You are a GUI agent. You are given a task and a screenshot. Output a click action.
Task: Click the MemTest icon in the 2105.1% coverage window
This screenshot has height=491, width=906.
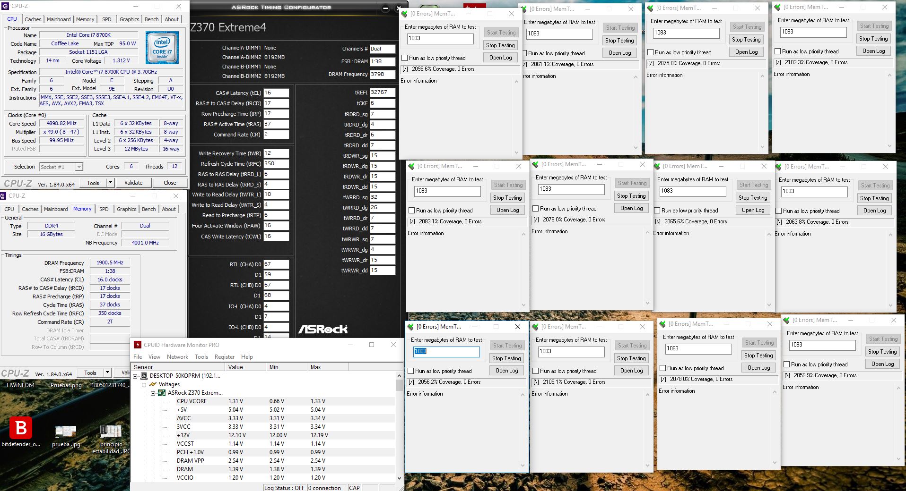(x=536, y=327)
